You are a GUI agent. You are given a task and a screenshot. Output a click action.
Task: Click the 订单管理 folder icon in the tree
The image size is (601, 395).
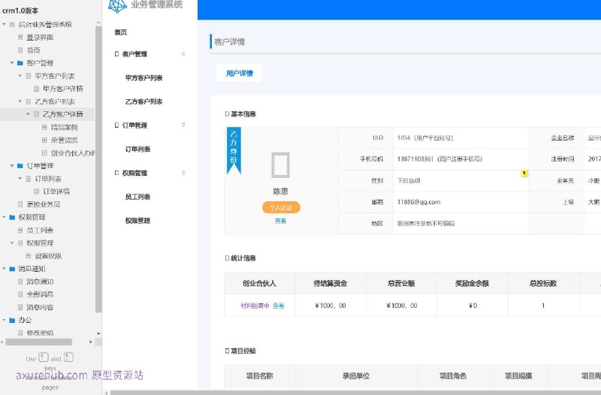pos(20,165)
